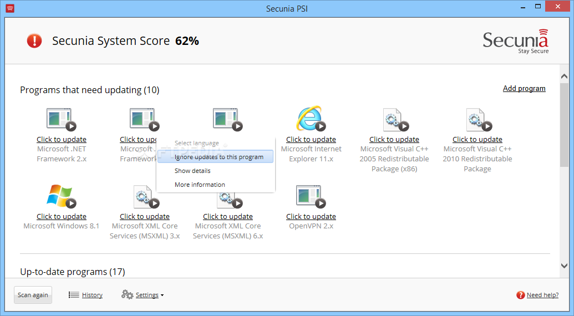
Task: Click the Settings gears icon
Action: (127, 294)
